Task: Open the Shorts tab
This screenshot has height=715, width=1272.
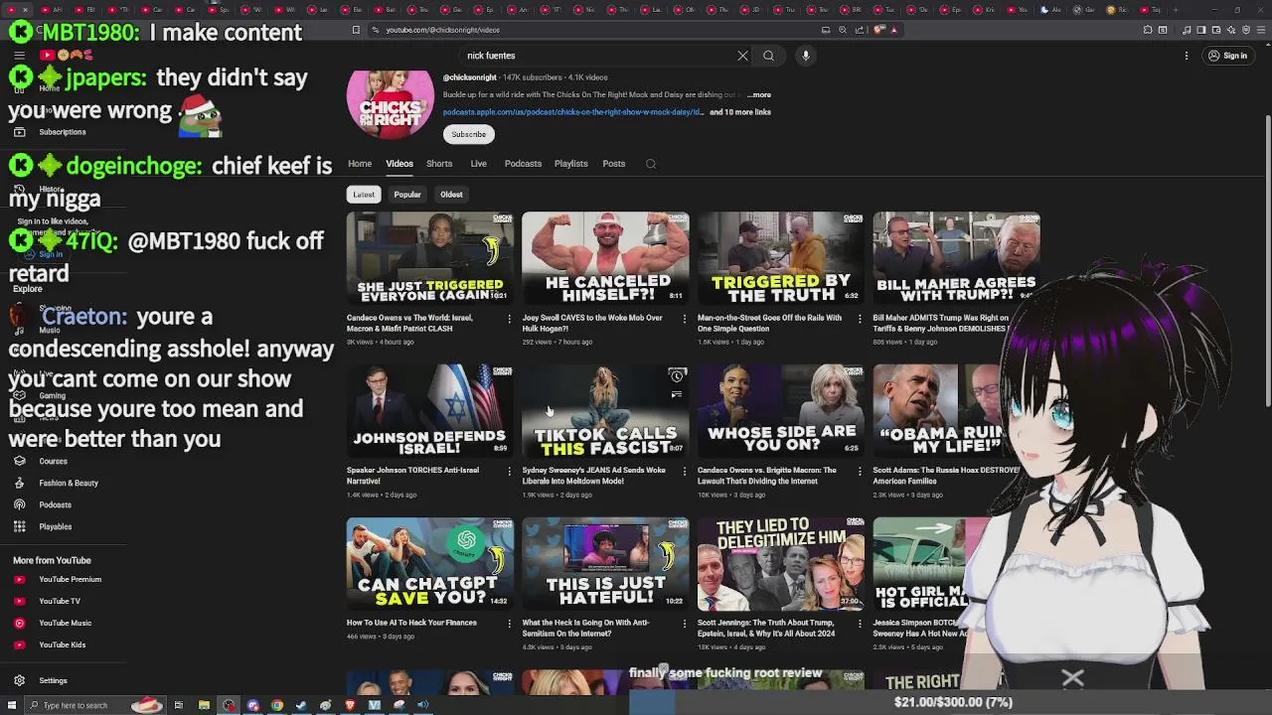Action: (x=439, y=164)
